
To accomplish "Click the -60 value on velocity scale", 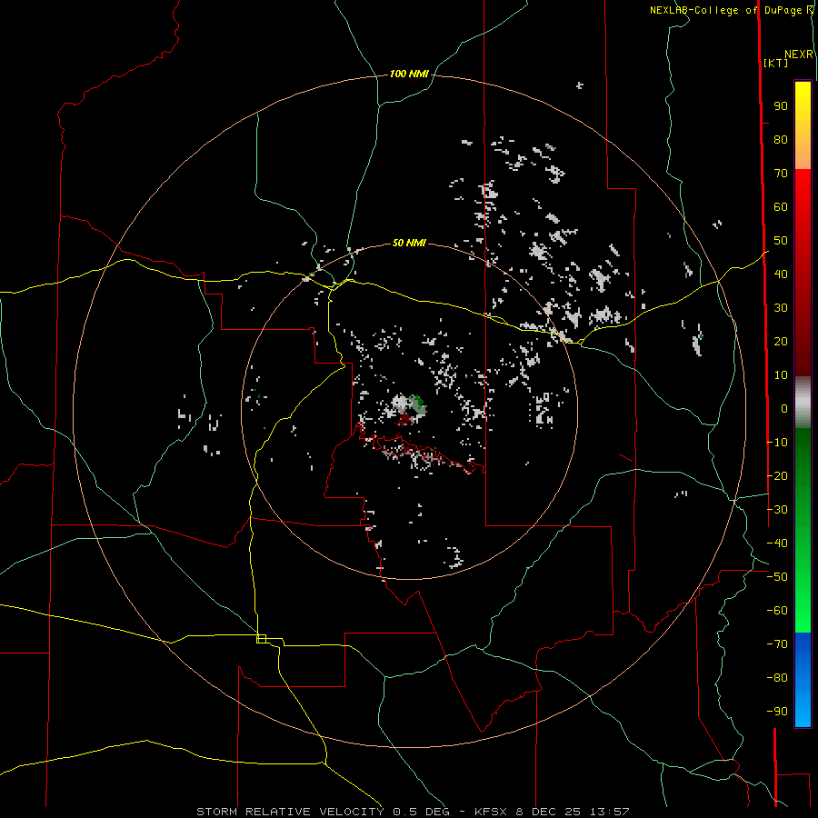I will pos(777,611).
